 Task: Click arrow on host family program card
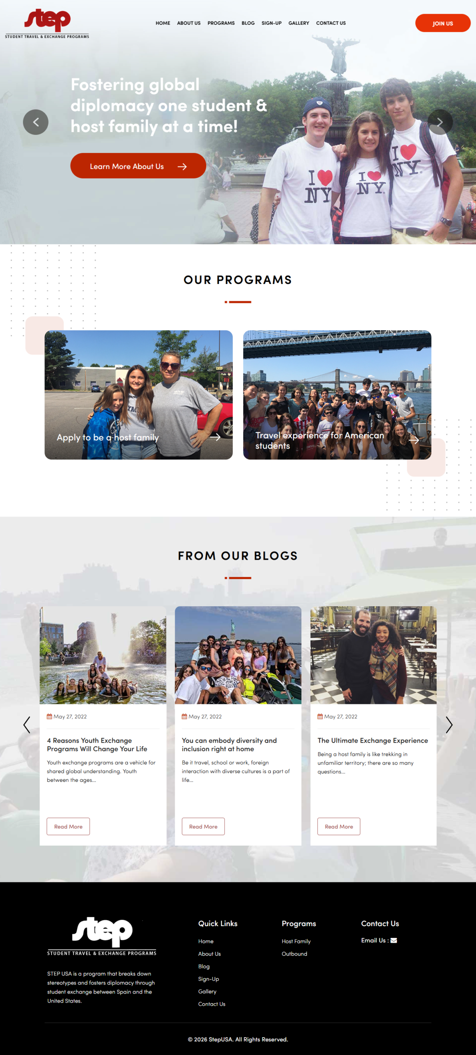click(x=215, y=437)
